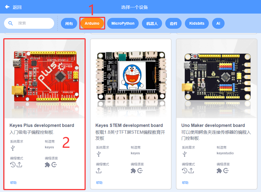Click USB icon on Uno Maker card

185,154
